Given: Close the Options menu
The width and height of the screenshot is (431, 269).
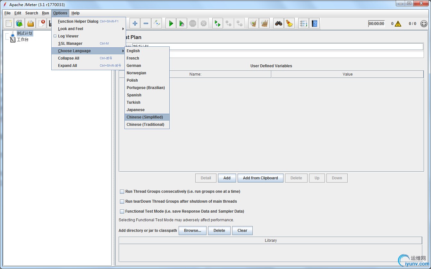Looking at the screenshot, I should tap(60, 13).
